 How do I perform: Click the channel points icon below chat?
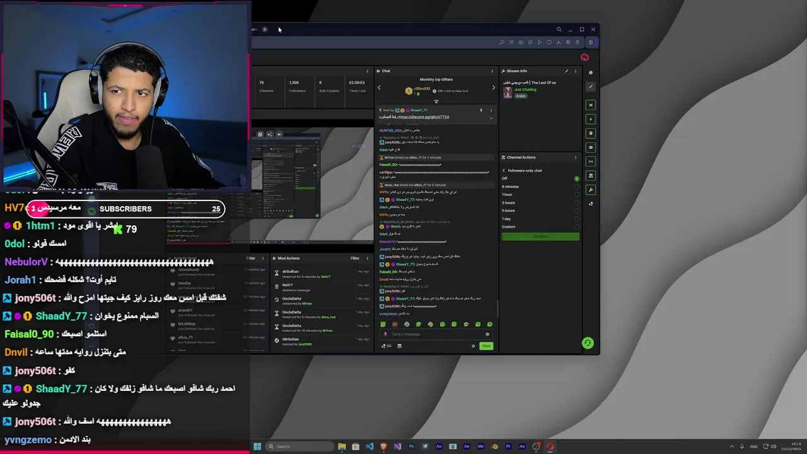click(386, 346)
